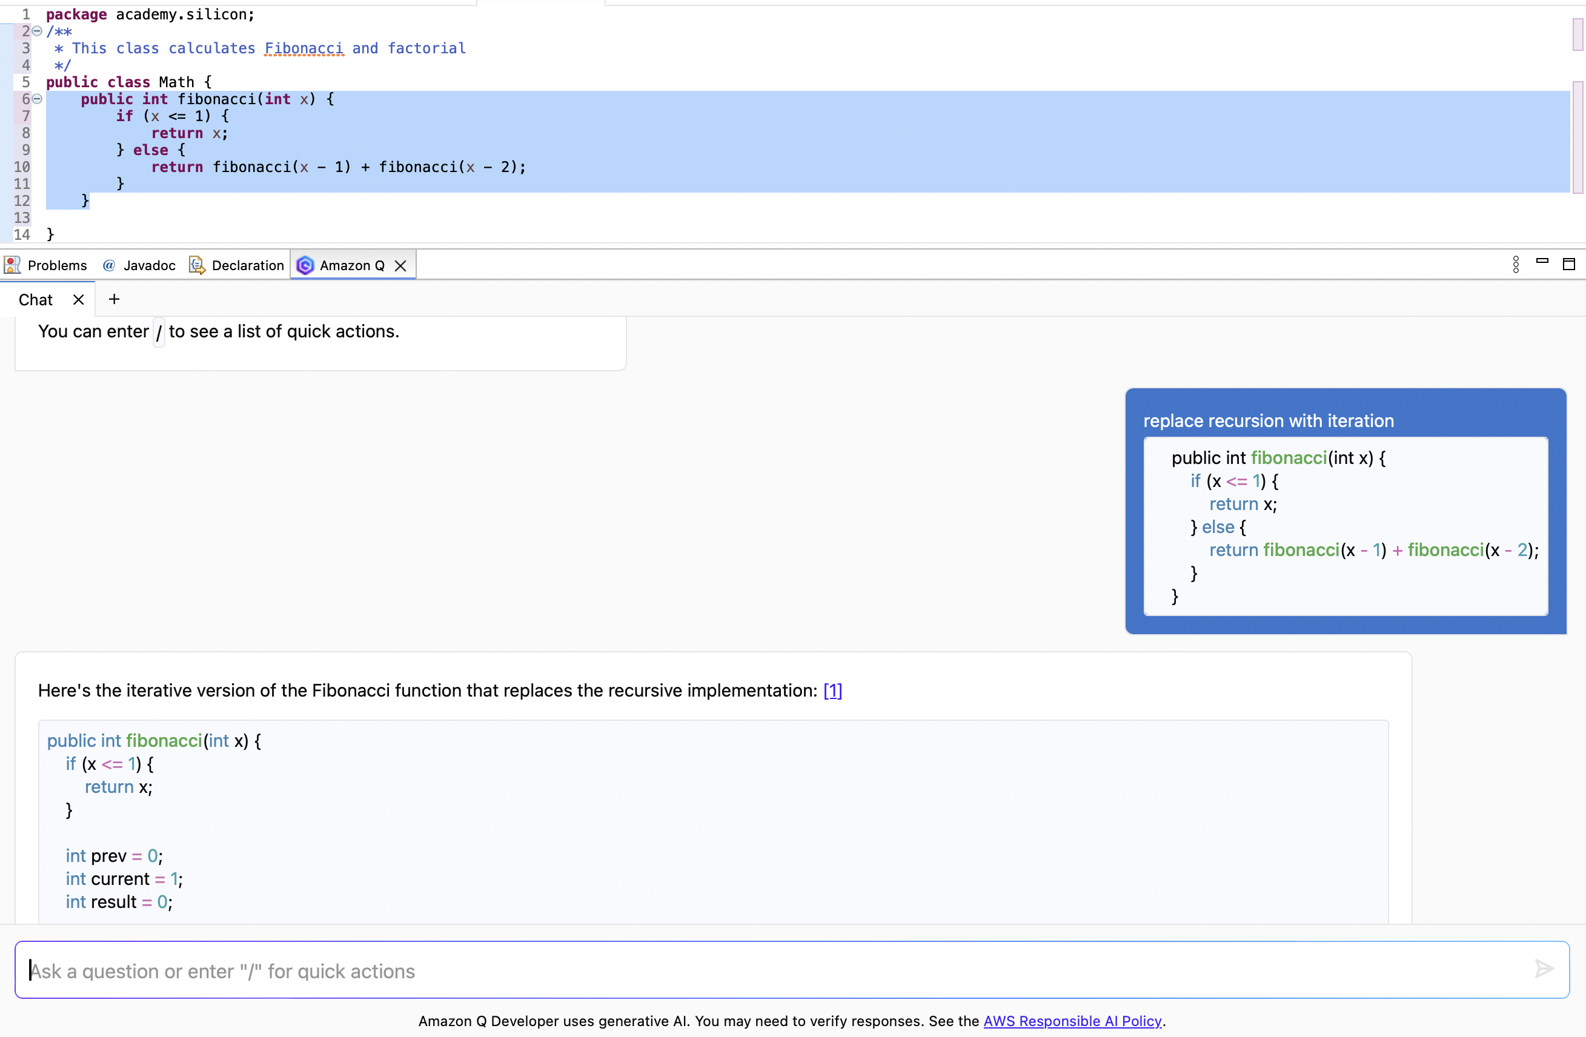This screenshot has height=1037, width=1586.
Task: Open the Declaration tab
Action: 247,265
